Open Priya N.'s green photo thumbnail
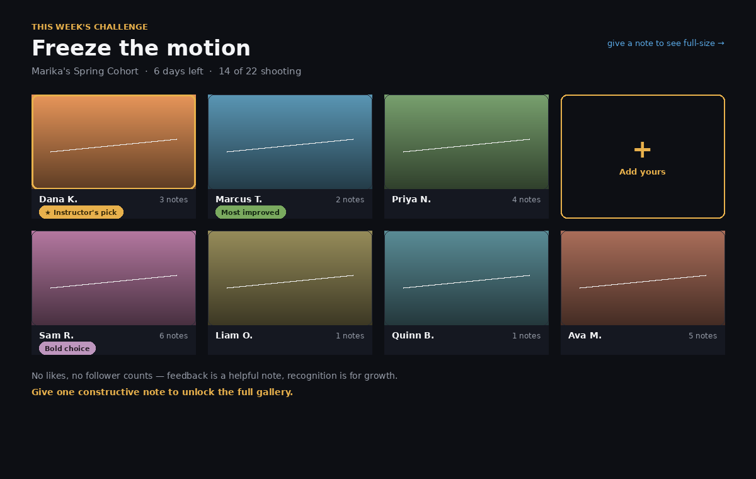The width and height of the screenshot is (756, 479). tap(466, 142)
